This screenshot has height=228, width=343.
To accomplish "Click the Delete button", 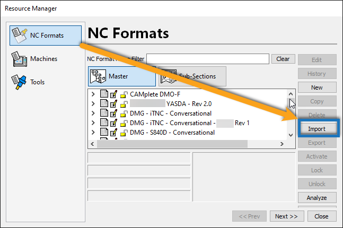I will 317,115.
